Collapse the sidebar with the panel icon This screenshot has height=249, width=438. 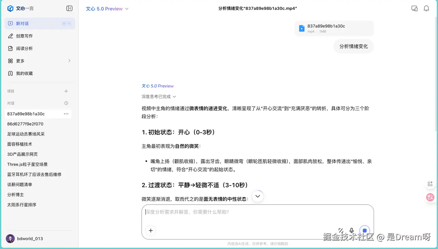tap(69, 9)
